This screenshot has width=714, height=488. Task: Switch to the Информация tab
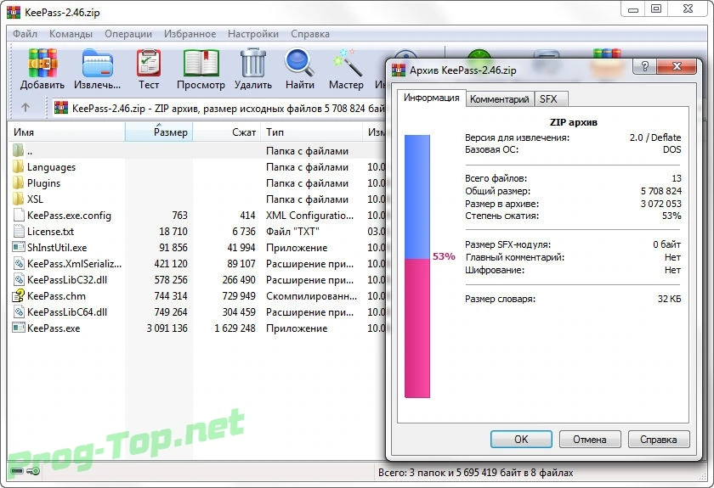click(431, 98)
